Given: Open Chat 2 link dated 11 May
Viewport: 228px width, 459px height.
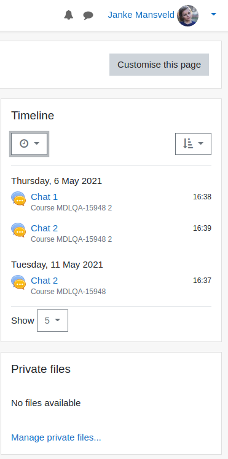Looking at the screenshot, I should [x=44, y=281].
